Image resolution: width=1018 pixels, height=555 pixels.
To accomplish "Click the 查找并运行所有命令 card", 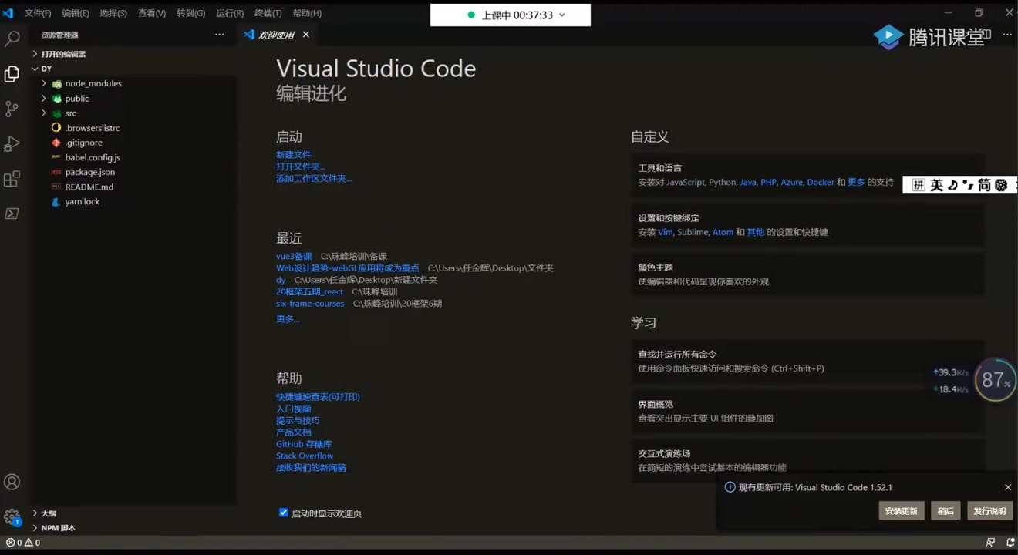I will click(x=807, y=362).
